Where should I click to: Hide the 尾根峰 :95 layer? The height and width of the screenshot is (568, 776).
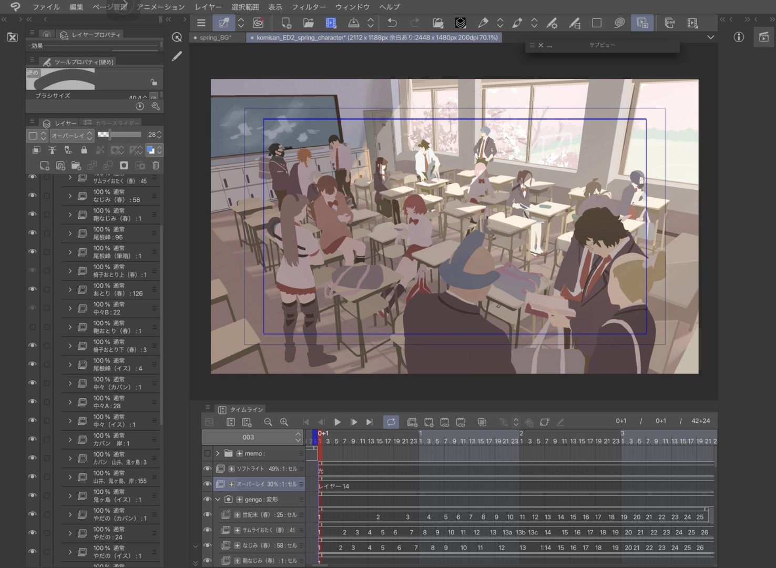(x=33, y=233)
